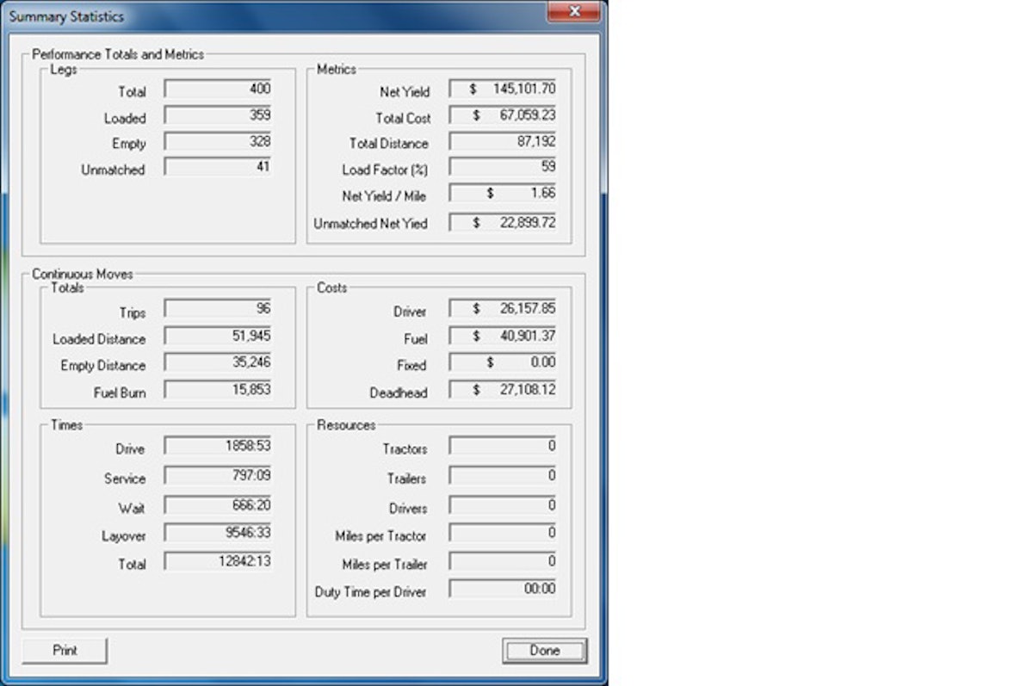Select the Empty legs value 328
Screen dimensions: 1033x686
(216, 143)
